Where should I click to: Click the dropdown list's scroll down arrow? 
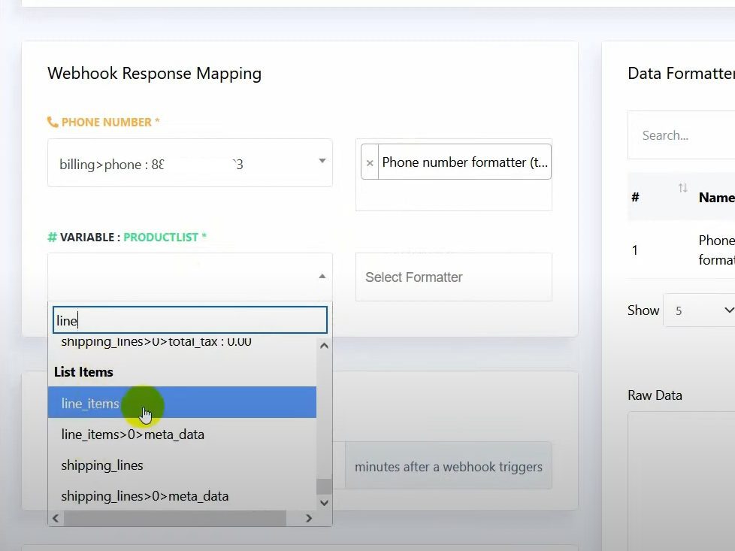click(x=324, y=503)
